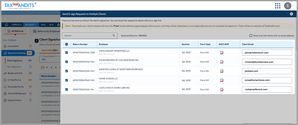
Task: Click the Online PIN Request icon
Action: click(x=5, y=94)
